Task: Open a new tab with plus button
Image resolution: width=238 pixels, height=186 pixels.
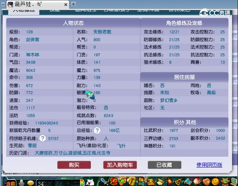Action: (73, 4)
